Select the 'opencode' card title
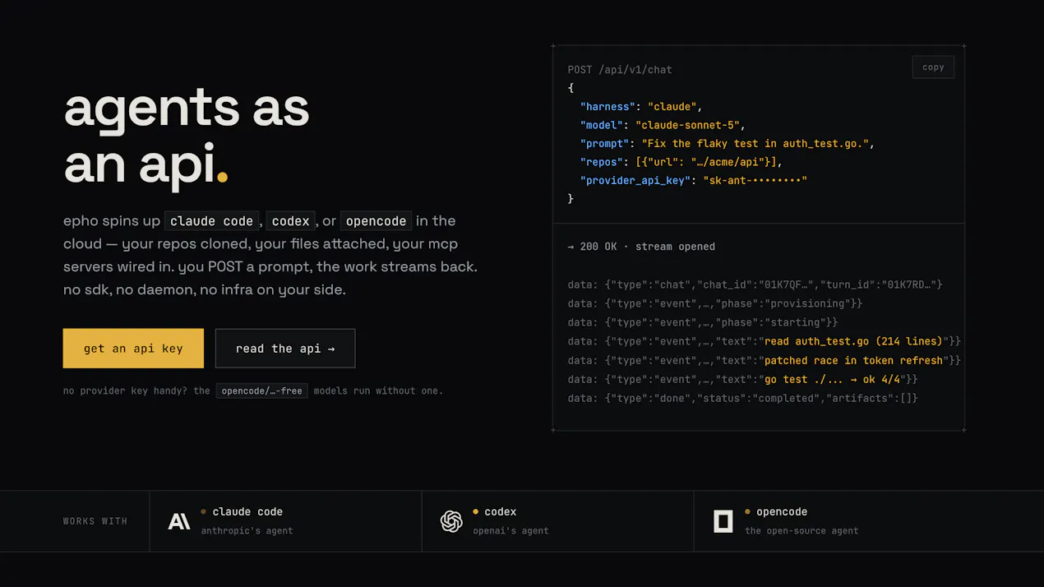This screenshot has height=587, width=1044. (782, 511)
